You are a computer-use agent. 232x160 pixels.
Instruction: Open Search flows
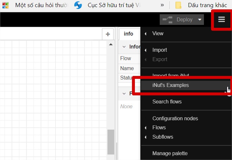(x=186, y=101)
